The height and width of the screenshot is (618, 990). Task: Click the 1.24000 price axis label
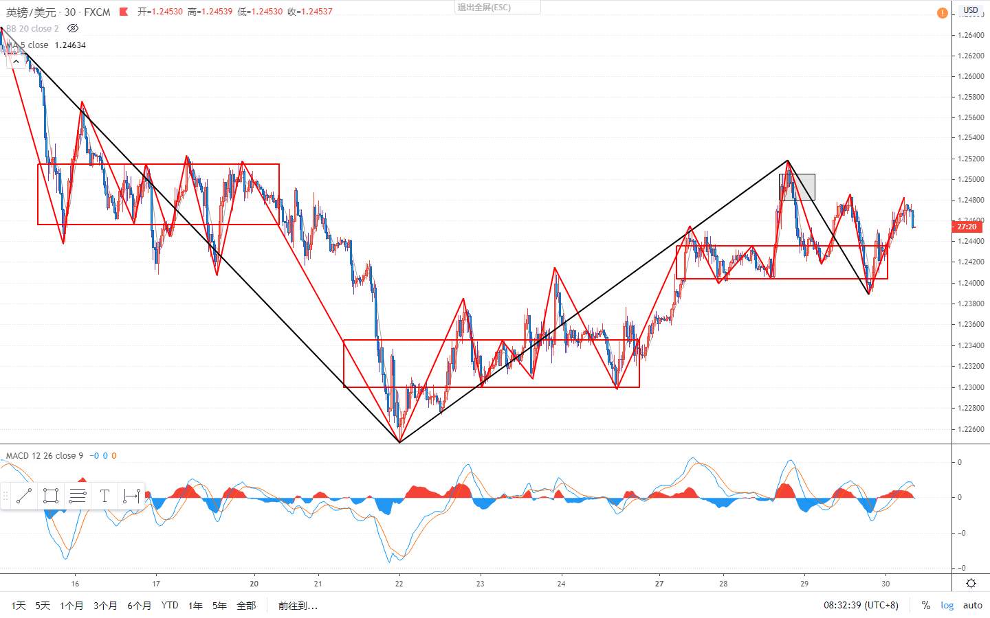coord(970,283)
